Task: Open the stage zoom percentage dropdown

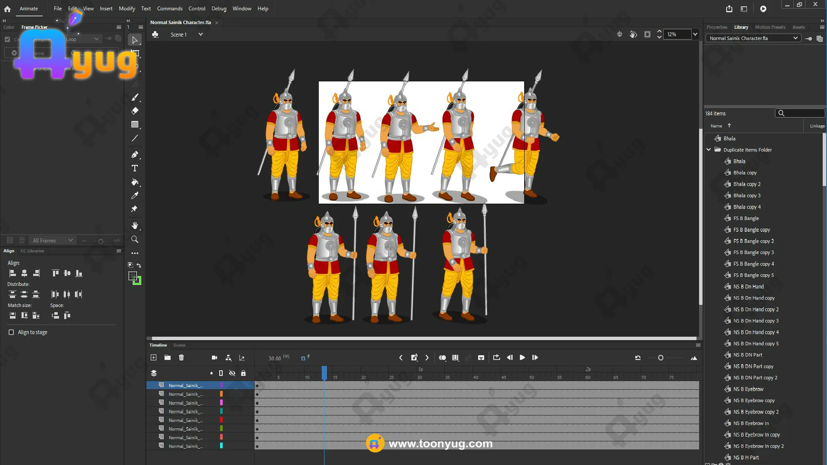Action: point(695,34)
